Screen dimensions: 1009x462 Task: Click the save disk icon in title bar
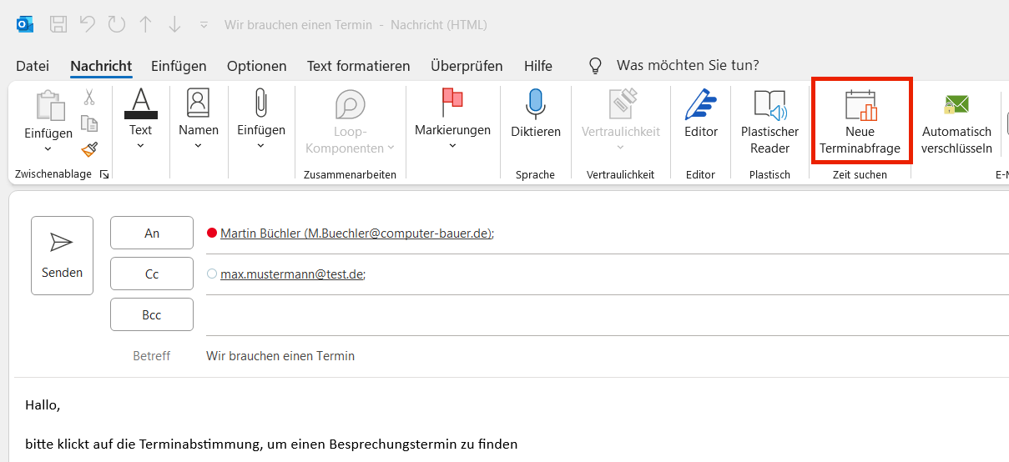tap(58, 24)
